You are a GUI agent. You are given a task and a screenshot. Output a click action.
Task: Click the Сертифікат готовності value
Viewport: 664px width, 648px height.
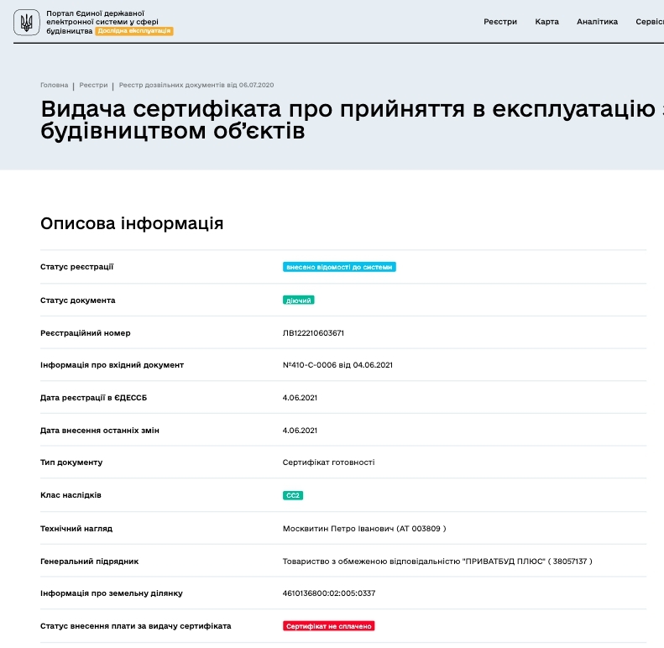328,462
